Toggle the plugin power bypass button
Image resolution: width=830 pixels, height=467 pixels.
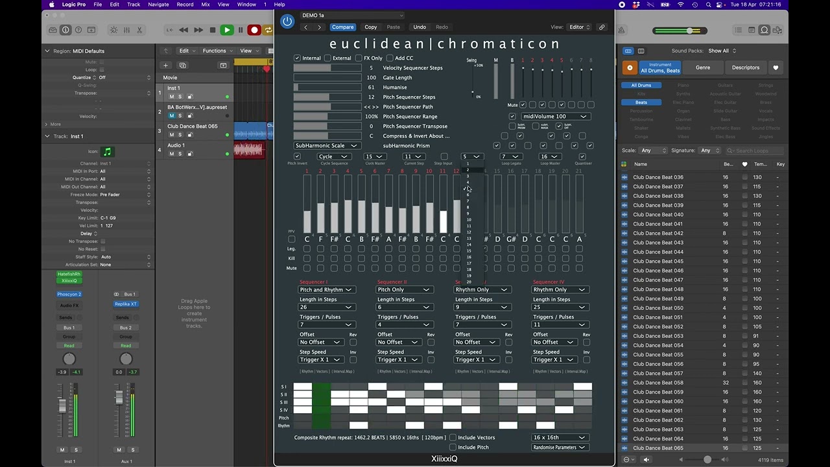tap(287, 21)
